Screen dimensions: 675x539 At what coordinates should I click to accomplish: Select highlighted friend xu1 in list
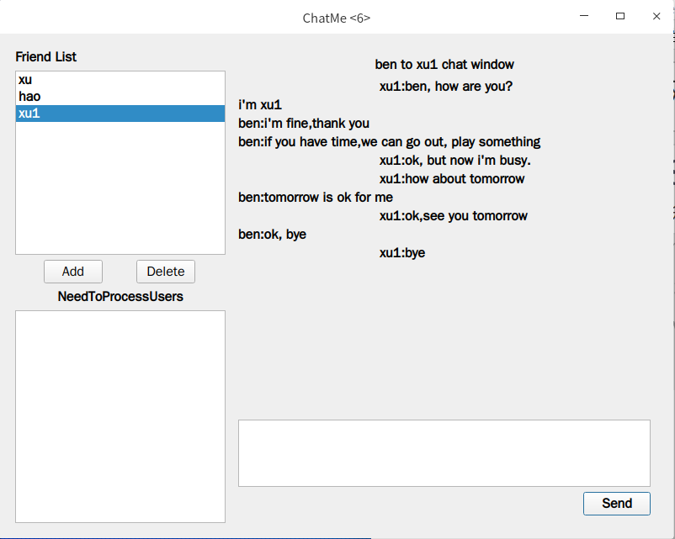(120, 114)
